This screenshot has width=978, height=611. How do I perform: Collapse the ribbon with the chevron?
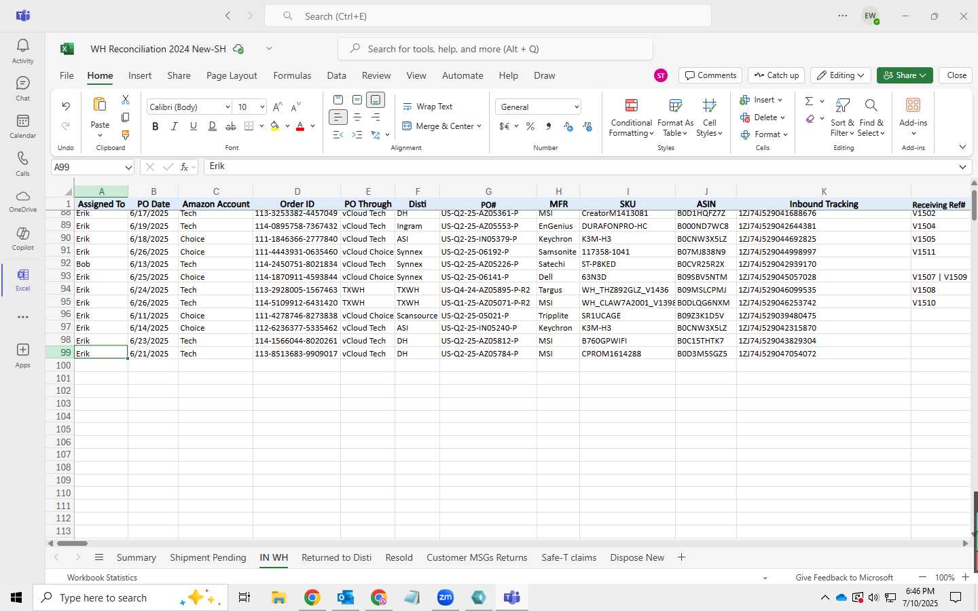962,147
